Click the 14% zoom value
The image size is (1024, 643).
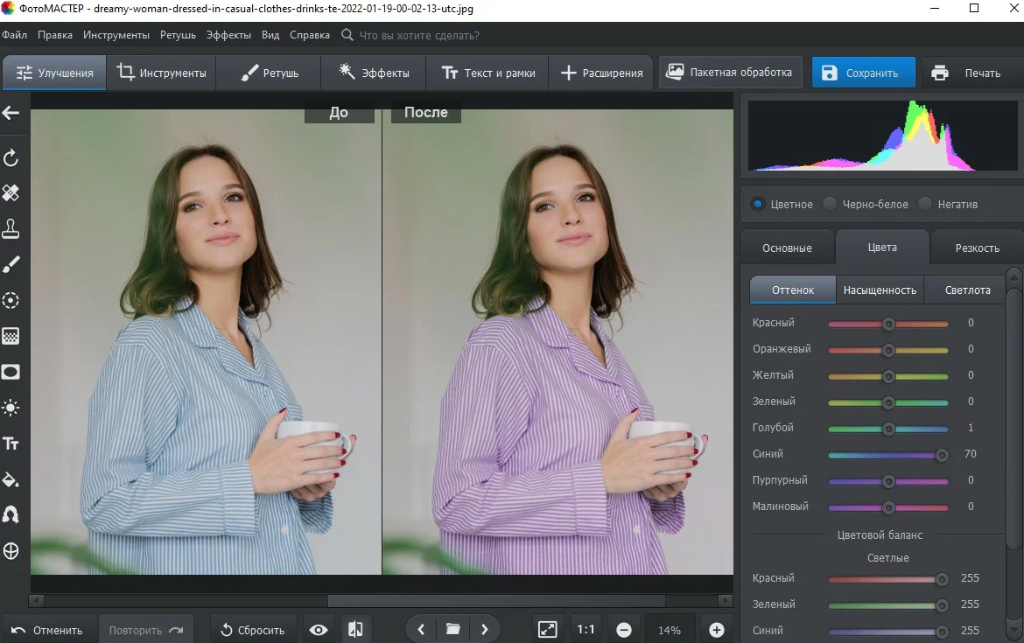pos(670,630)
